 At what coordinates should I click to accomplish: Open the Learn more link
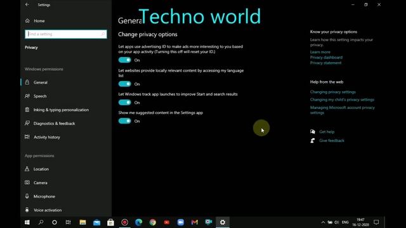tap(320, 52)
